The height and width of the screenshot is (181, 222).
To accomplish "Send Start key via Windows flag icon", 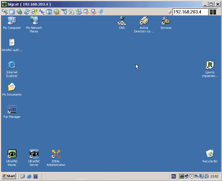I will coord(34,12).
